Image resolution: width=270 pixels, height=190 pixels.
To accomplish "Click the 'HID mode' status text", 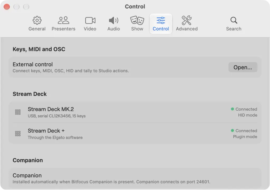I will click(x=248, y=115).
